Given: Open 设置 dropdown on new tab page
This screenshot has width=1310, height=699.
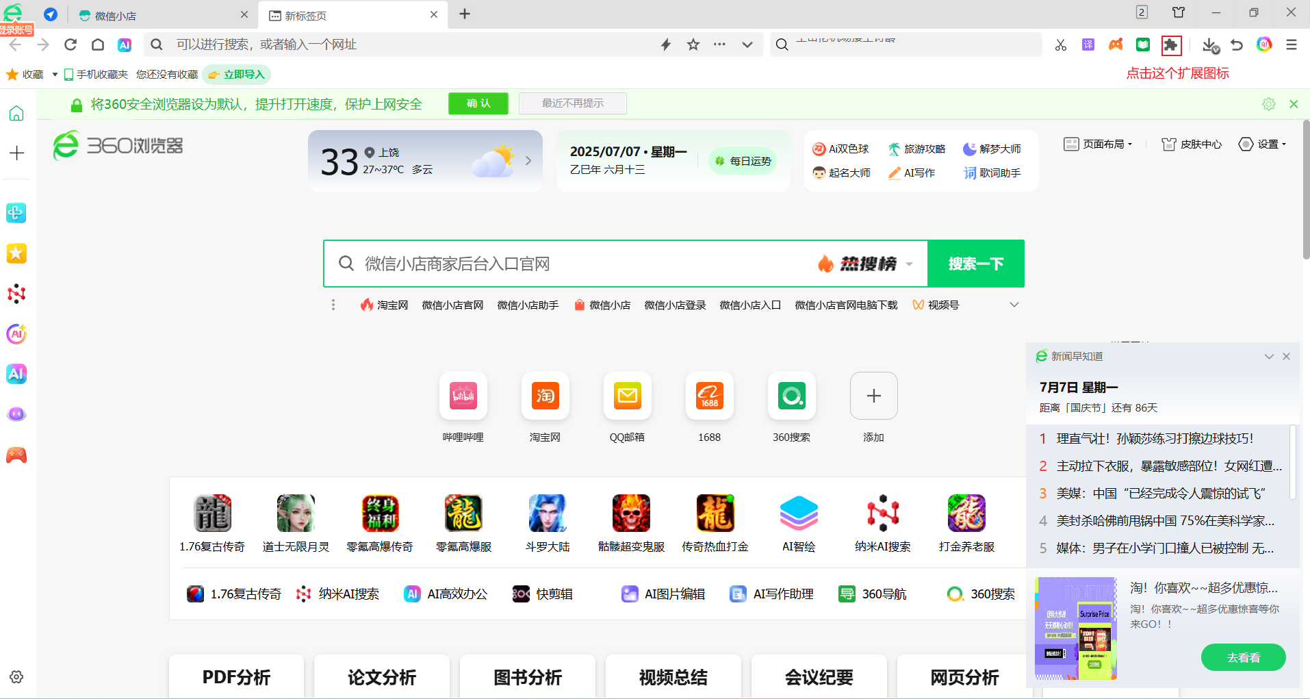Looking at the screenshot, I should pyautogui.click(x=1263, y=144).
